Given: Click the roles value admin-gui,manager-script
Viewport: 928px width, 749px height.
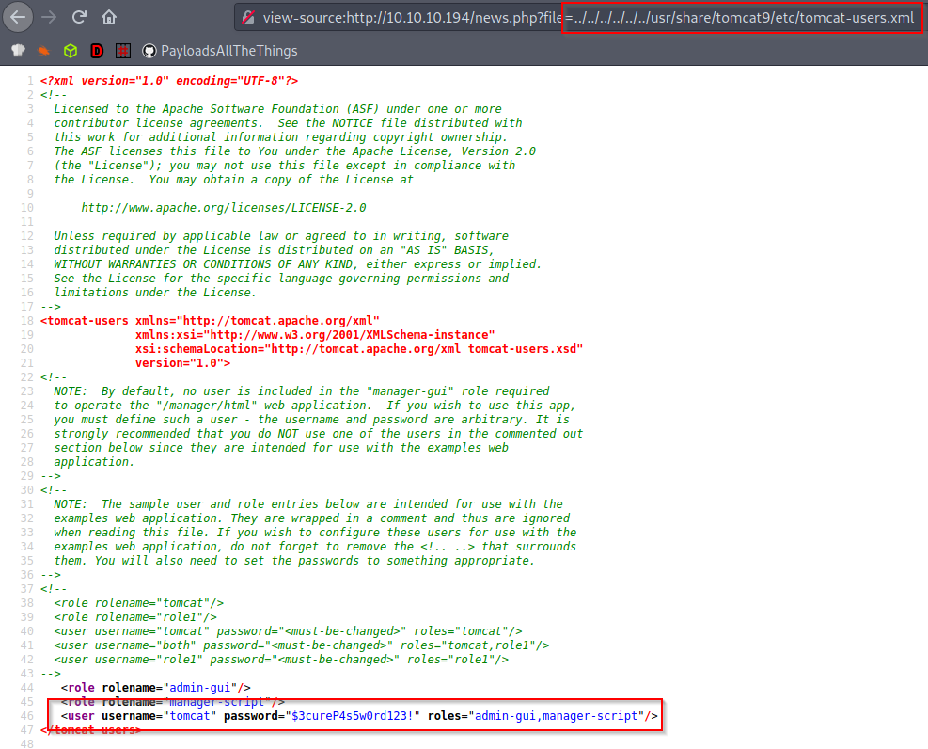Looking at the screenshot, I should (555, 716).
